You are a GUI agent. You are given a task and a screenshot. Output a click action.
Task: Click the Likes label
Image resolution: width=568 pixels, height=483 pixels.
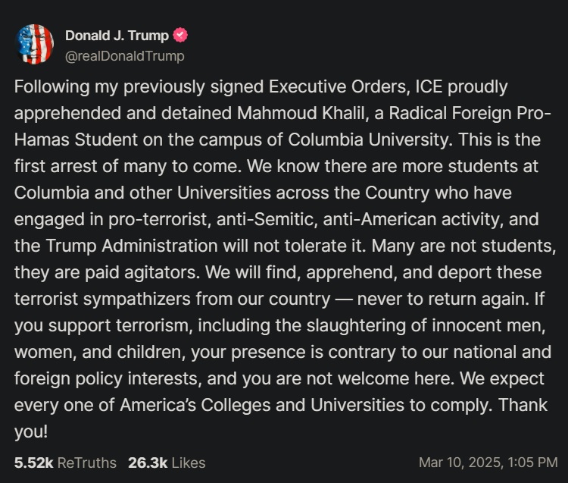coord(189,463)
